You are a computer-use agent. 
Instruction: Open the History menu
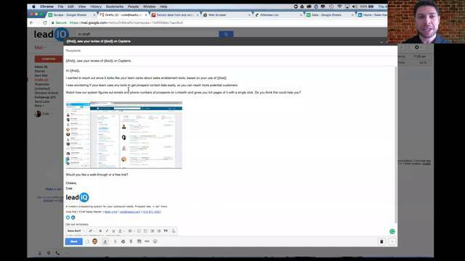95,7
